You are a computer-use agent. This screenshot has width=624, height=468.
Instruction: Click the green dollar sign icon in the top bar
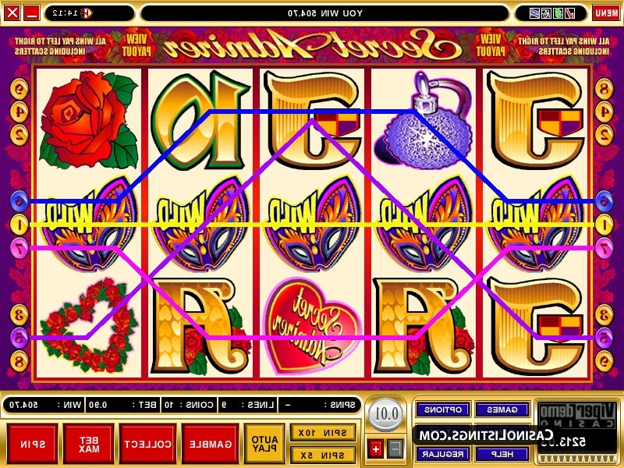click(558, 13)
